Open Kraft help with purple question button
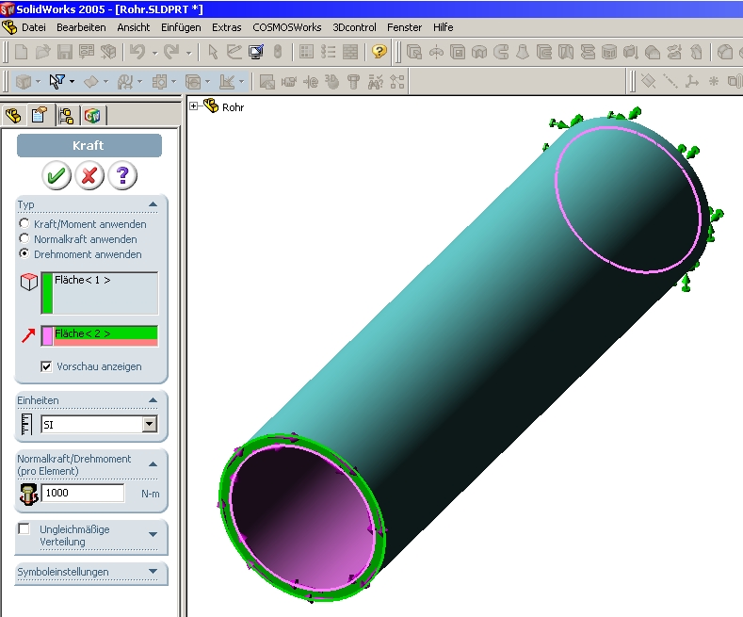Screen dimensions: 743x617 [122, 175]
